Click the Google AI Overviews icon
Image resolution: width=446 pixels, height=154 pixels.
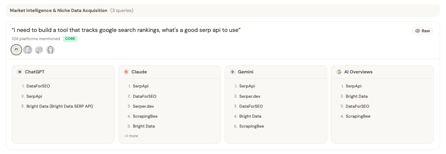(x=339, y=72)
